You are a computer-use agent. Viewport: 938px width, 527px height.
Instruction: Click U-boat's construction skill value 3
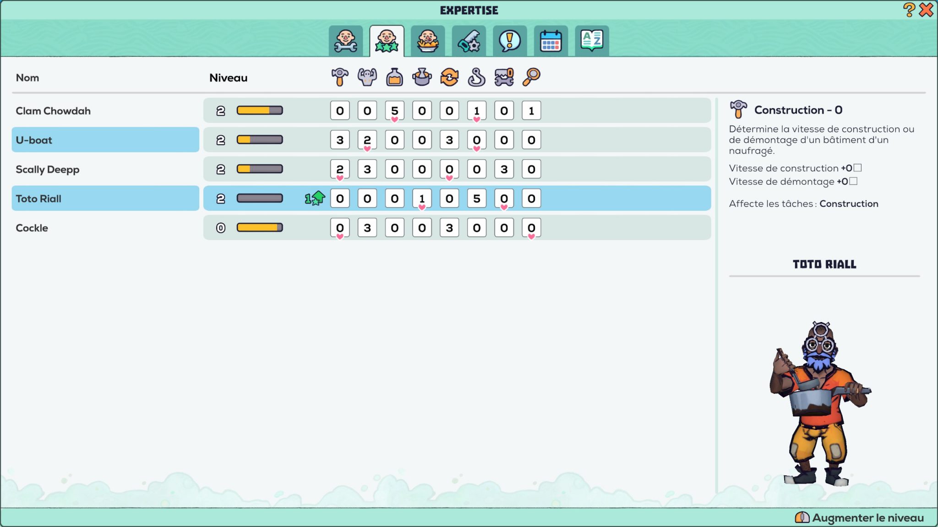(x=340, y=140)
